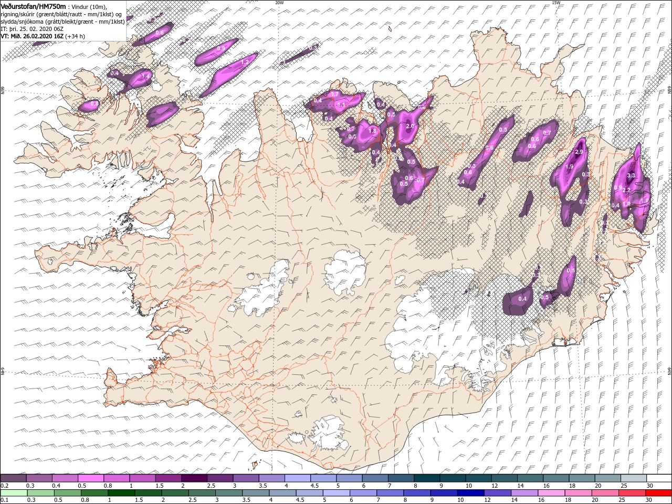Click the '0.1' label on bottom legend
The image size is (672, 504).
pos(4,500)
